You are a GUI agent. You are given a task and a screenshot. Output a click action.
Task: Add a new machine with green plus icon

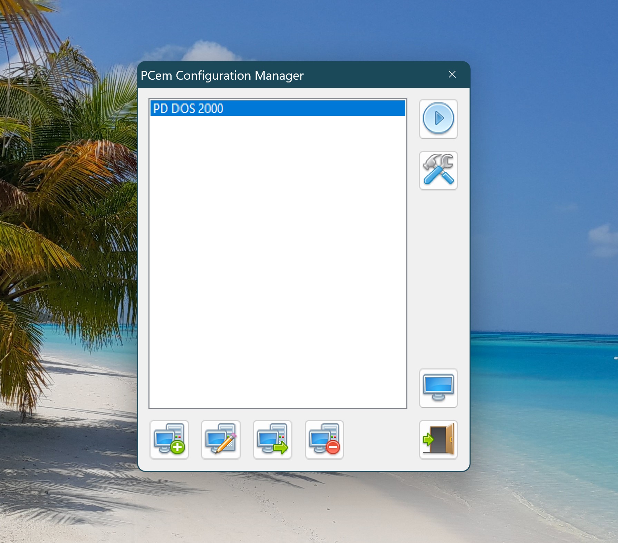(169, 440)
